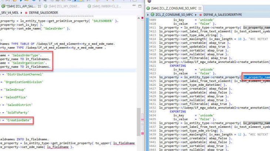
Task: Switch to the ZCL_API_SAL... editor tab
Action: point(21,6)
